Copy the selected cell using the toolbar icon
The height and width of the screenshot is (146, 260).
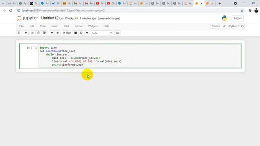point(39,33)
